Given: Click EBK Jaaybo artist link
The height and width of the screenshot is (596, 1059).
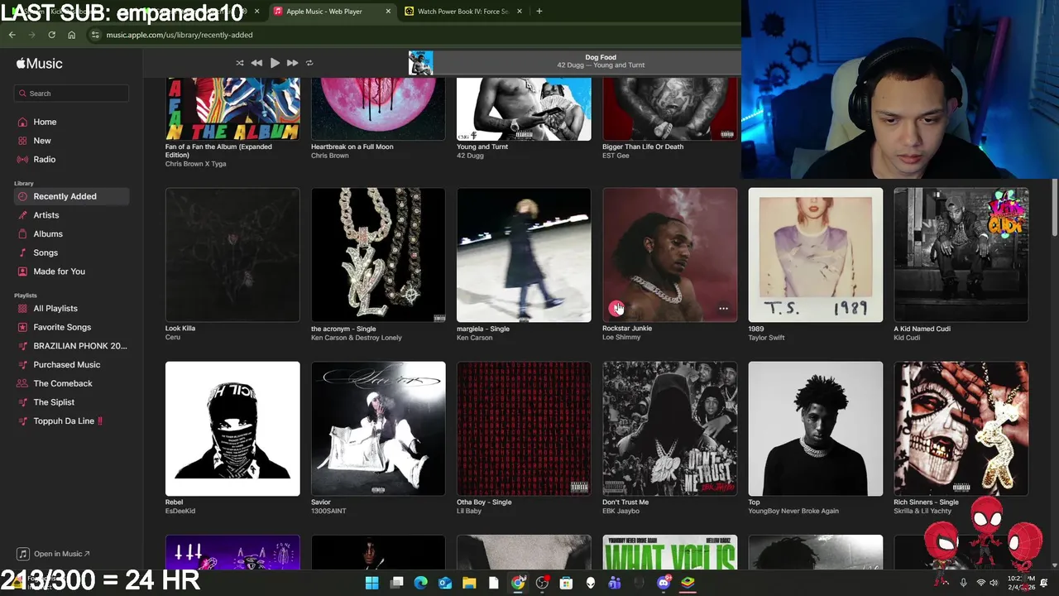Looking at the screenshot, I should pyautogui.click(x=621, y=511).
